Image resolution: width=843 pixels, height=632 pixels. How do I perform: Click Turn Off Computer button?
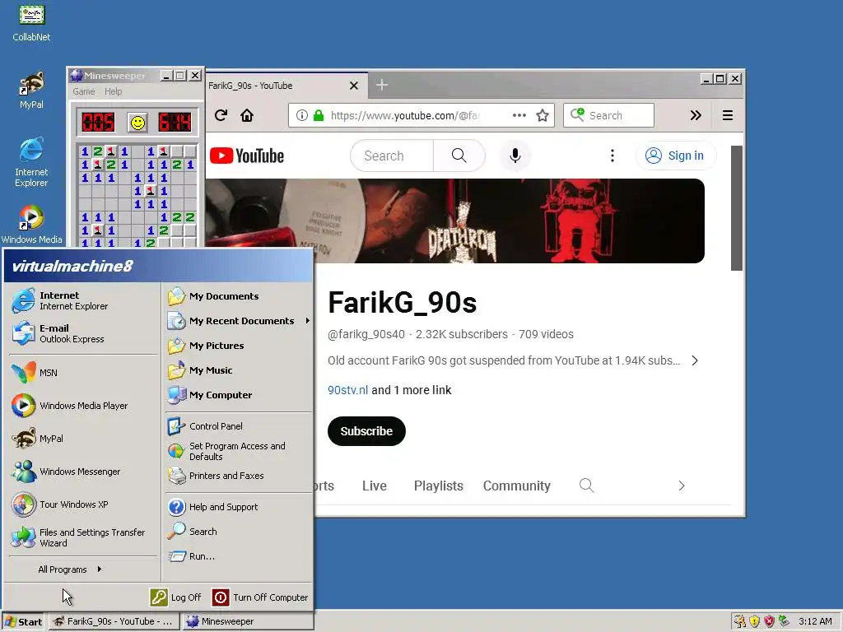[260, 597]
